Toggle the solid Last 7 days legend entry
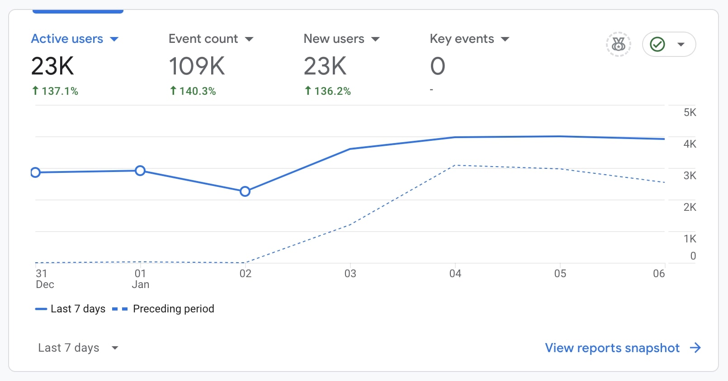Screen dimensions: 728x381 click(70, 309)
